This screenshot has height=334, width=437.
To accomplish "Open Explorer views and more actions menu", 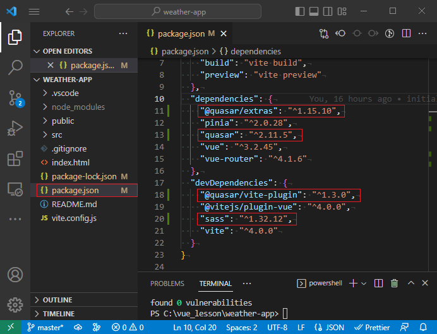I will (123, 33).
